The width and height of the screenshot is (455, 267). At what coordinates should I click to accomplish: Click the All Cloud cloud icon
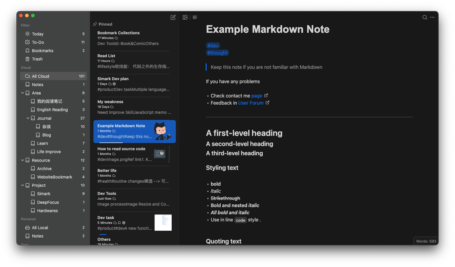(x=27, y=76)
